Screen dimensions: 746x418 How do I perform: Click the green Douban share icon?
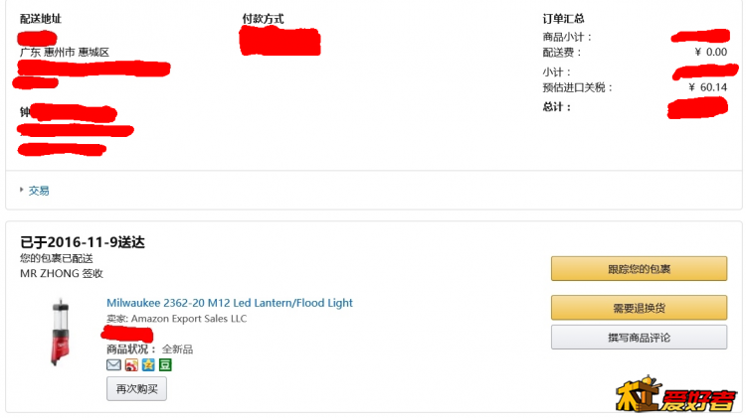point(164,364)
